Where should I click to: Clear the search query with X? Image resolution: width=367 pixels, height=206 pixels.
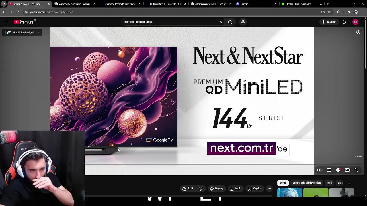pos(221,22)
